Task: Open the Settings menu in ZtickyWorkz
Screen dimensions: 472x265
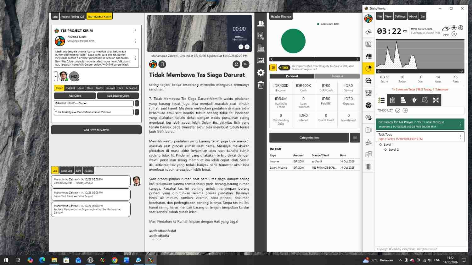Action: (x=400, y=16)
